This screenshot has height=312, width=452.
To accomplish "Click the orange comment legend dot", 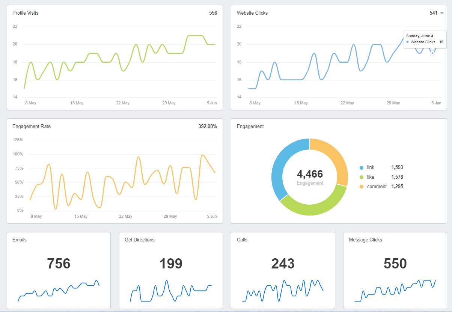I will [x=361, y=187].
